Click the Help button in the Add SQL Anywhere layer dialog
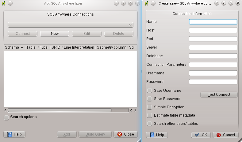Screen dimensions: 242x142 (x=14, y=134)
